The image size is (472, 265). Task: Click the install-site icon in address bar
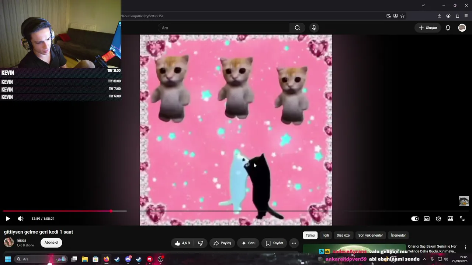click(395, 16)
